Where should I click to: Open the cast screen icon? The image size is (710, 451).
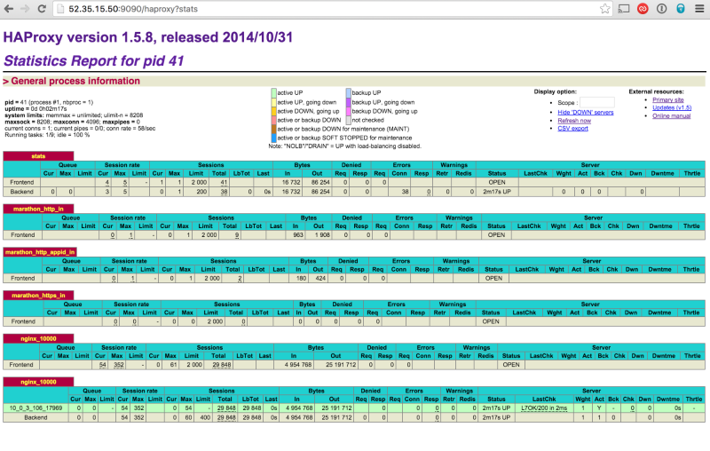(624, 9)
